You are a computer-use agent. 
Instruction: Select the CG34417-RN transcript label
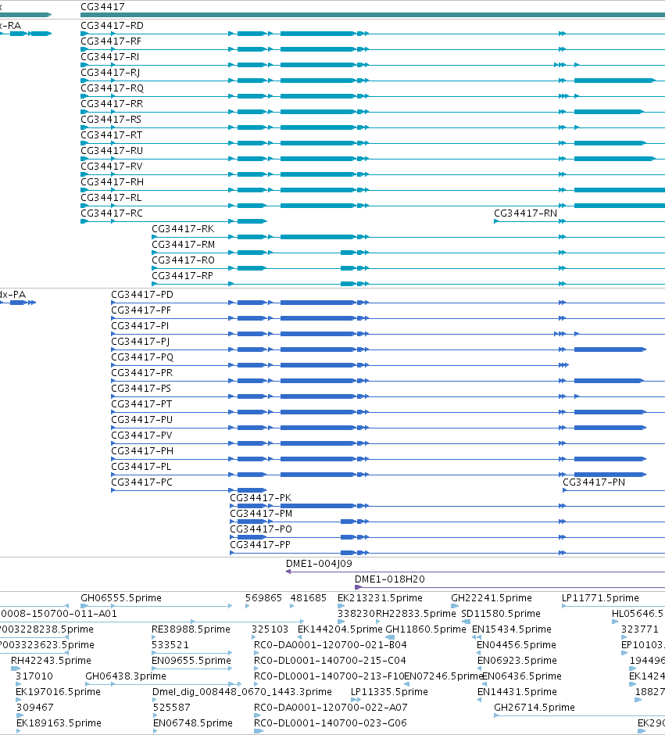tap(525, 213)
